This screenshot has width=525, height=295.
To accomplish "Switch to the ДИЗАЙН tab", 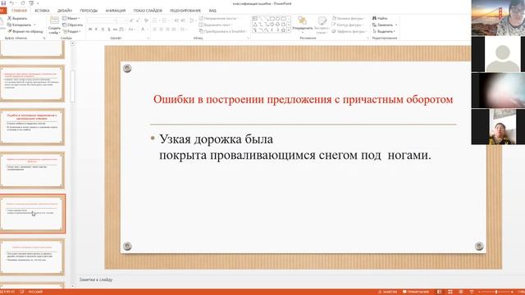I will 65,11.
